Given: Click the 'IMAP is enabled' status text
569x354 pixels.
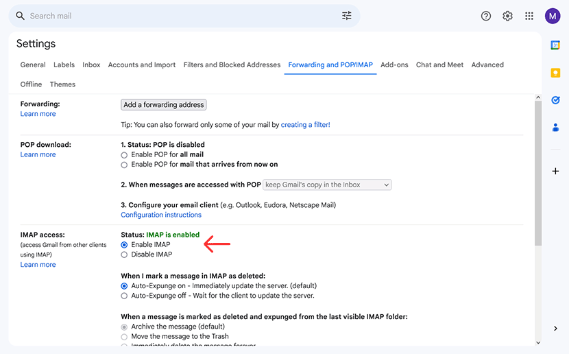Looking at the screenshot, I should pos(173,235).
